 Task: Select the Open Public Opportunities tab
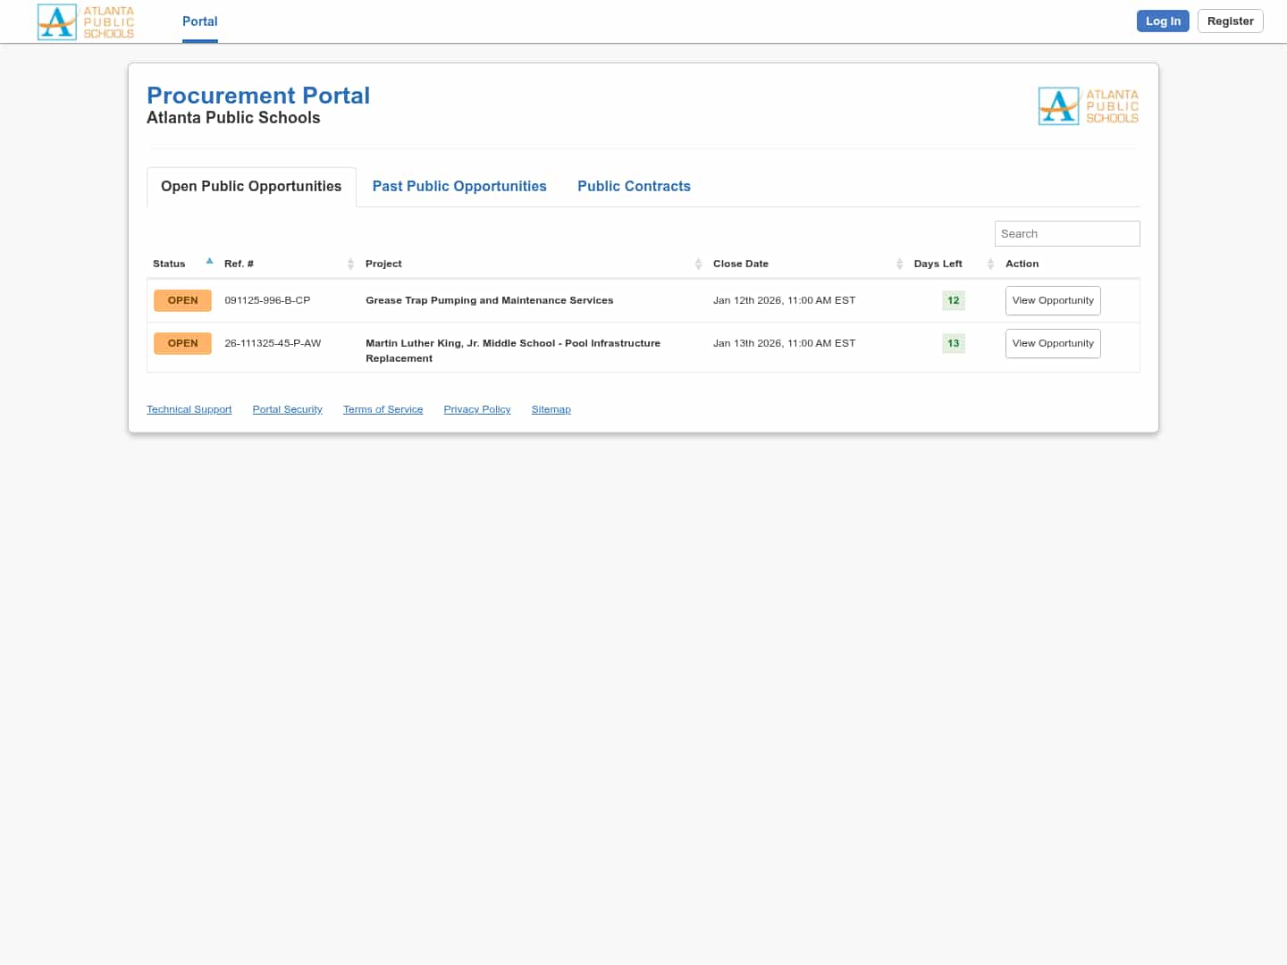251,187
